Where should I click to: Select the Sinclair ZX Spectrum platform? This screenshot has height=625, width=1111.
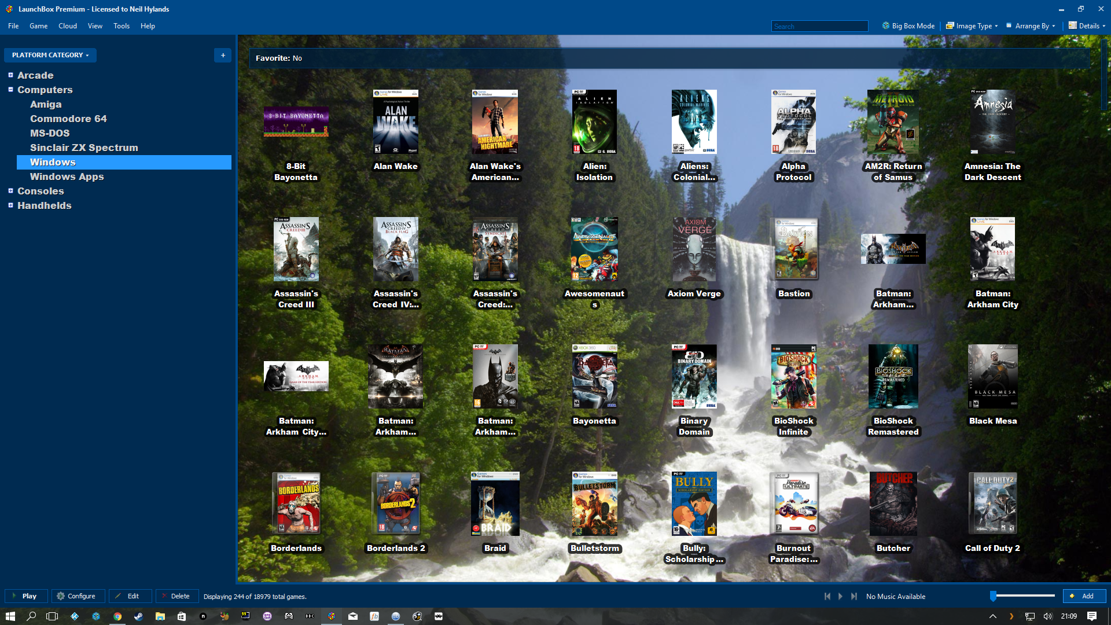pos(84,148)
